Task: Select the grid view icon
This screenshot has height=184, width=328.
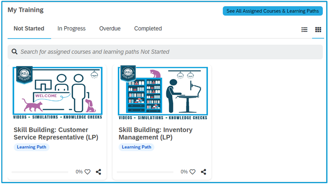Action: click(x=318, y=30)
